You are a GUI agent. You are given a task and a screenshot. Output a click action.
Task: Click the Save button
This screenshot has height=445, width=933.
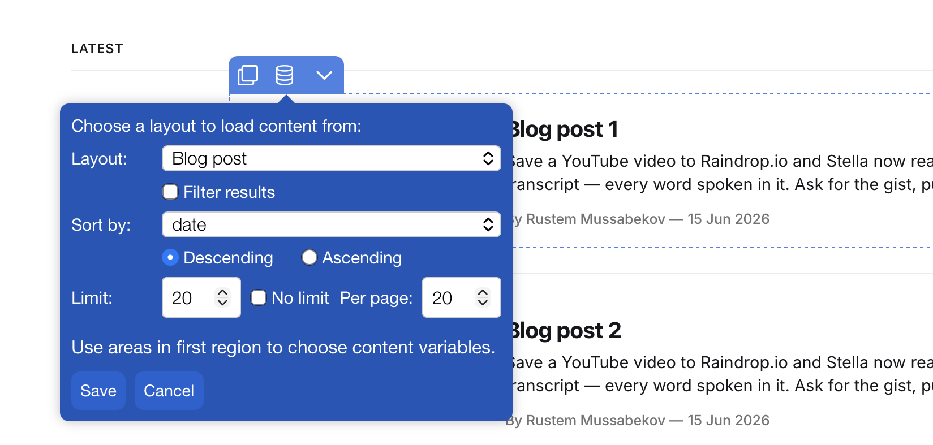(x=98, y=391)
